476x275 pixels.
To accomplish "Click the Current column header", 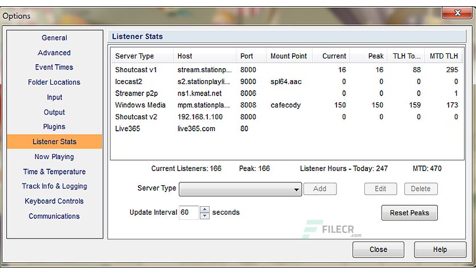I will [x=331, y=56].
